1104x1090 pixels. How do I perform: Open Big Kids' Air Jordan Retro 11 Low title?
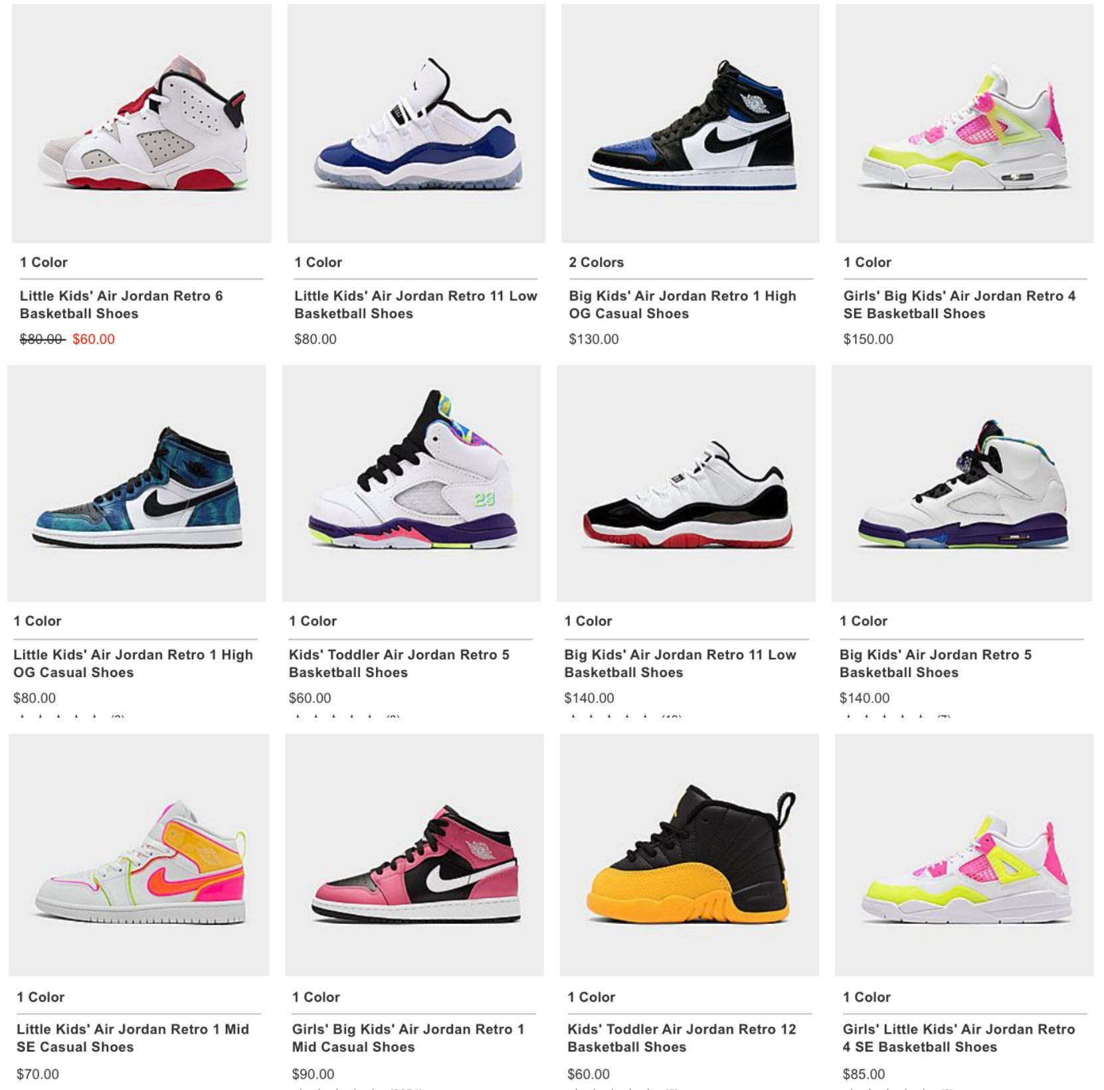[x=680, y=663]
